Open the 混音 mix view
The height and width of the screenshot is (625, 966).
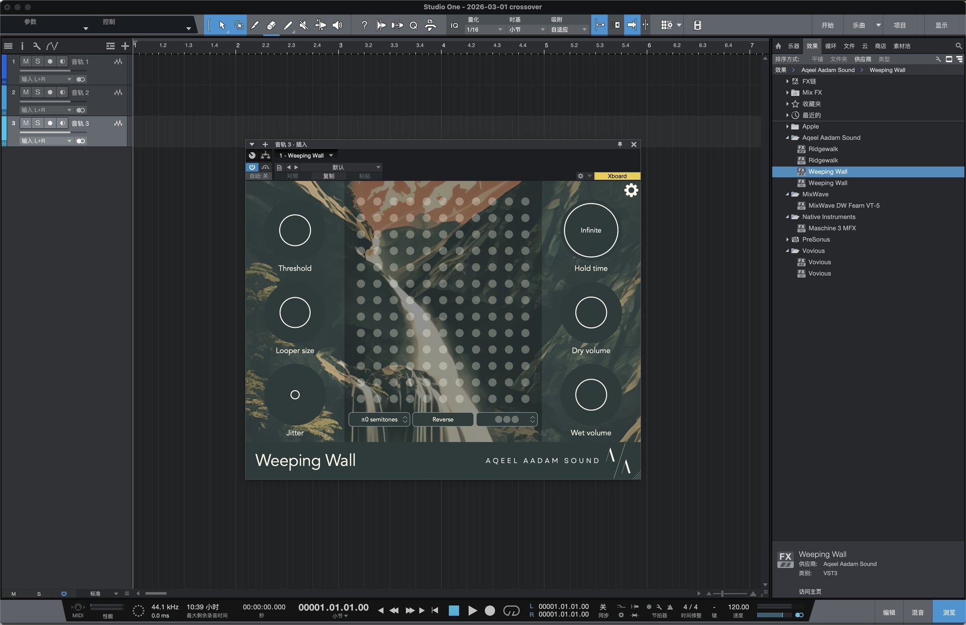click(x=918, y=612)
